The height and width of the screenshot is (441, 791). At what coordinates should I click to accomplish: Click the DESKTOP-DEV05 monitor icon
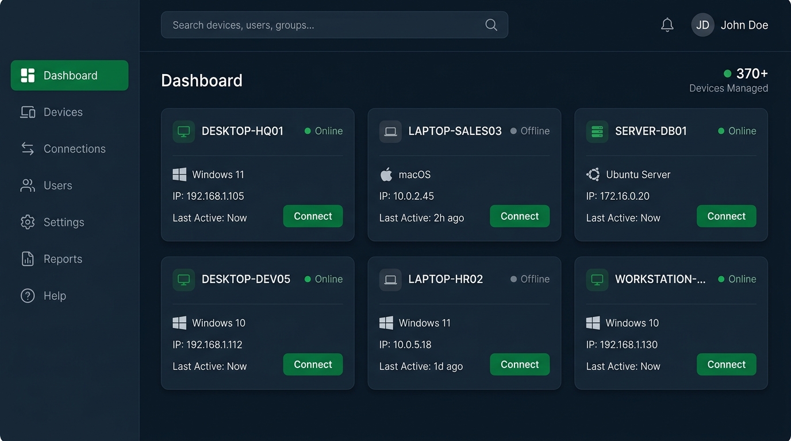183,280
